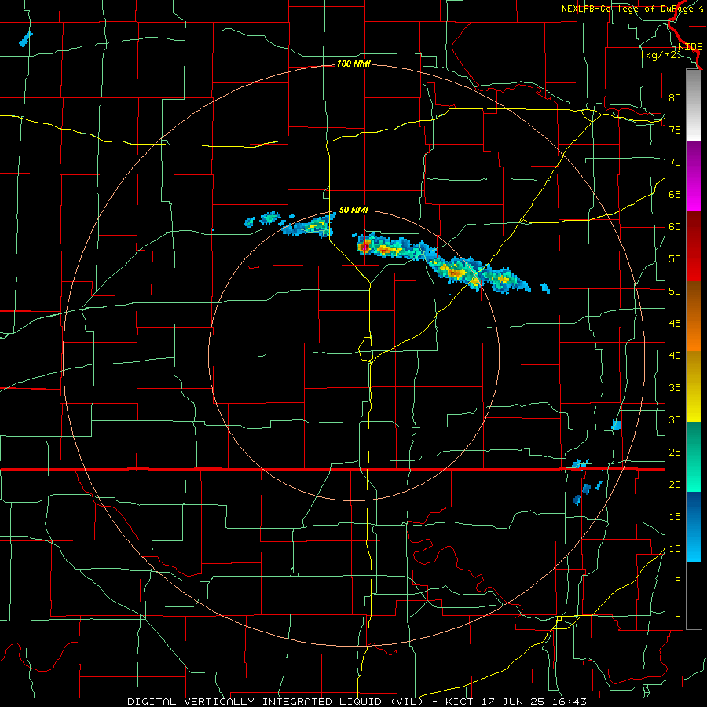The height and width of the screenshot is (707, 707).
Task: Click the 15 value on the color scale
Action: click(675, 517)
